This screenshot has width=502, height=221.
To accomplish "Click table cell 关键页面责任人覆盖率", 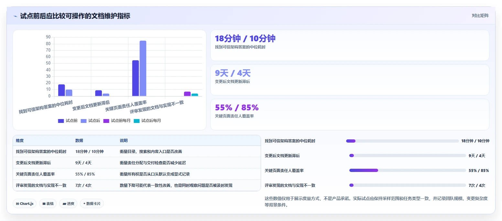I will tap(35, 174).
